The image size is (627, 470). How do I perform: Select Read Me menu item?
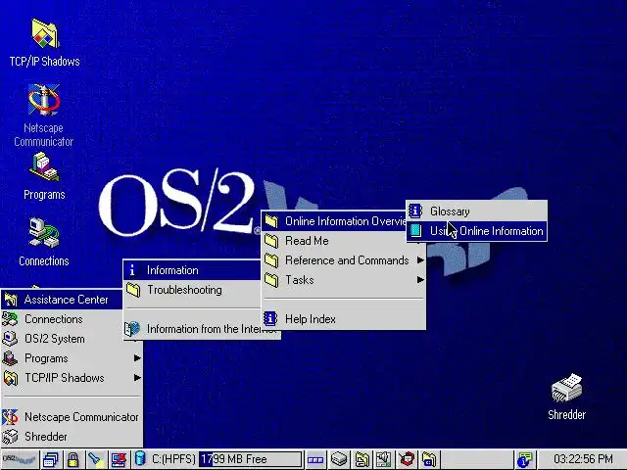[344, 241]
